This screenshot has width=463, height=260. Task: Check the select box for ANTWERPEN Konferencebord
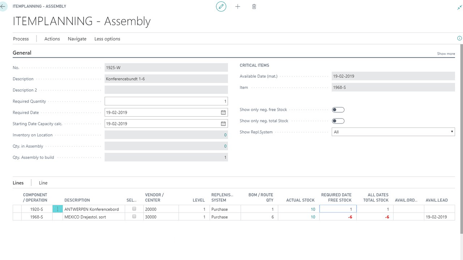(x=134, y=209)
